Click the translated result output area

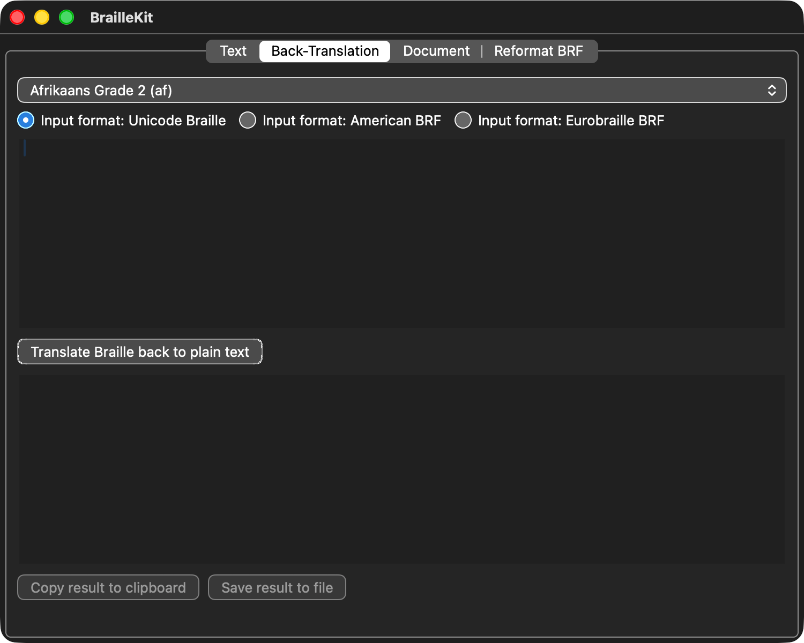click(402, 469)
